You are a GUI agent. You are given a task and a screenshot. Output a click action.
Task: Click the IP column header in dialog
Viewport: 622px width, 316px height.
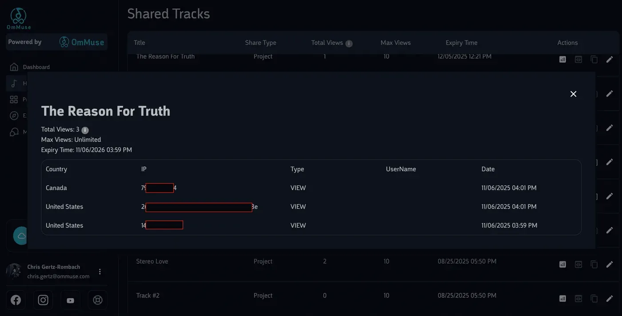coord(144,169)
